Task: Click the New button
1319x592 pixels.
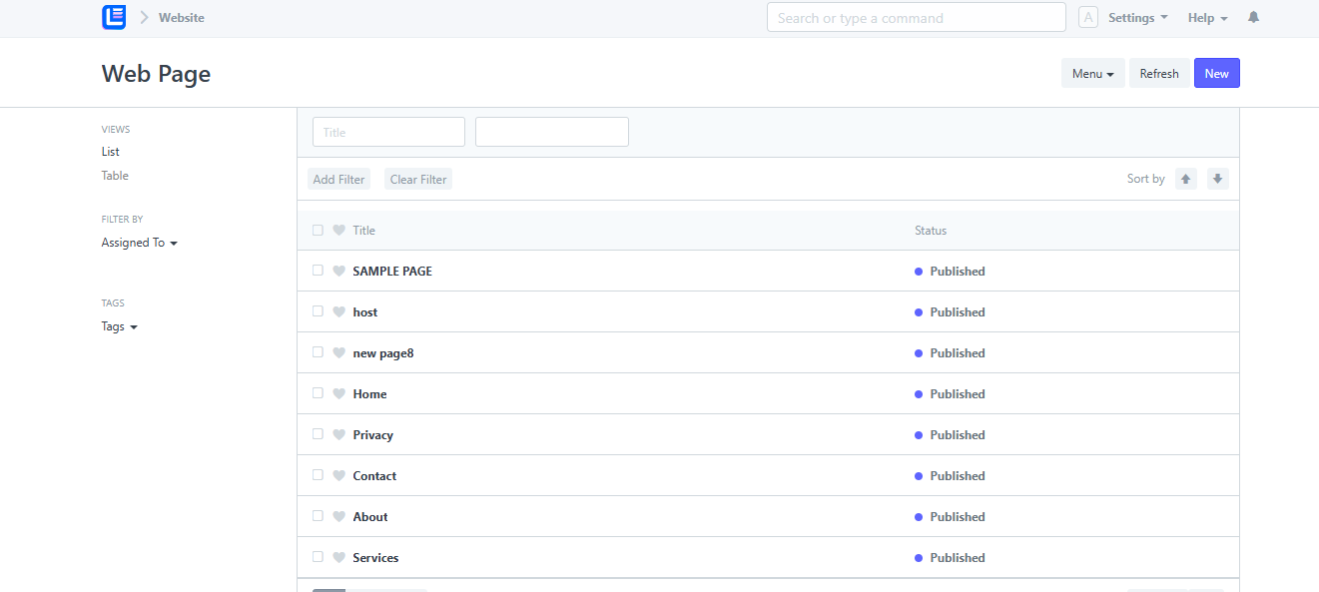Action: 1216,73
